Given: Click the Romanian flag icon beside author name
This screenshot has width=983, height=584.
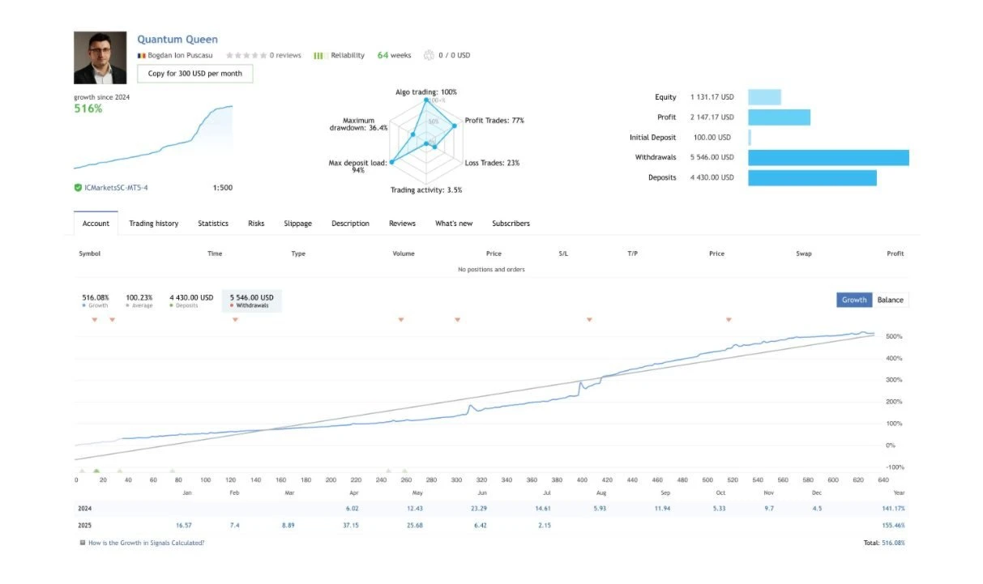Looking at the screenshot, I should pos(141,56).
